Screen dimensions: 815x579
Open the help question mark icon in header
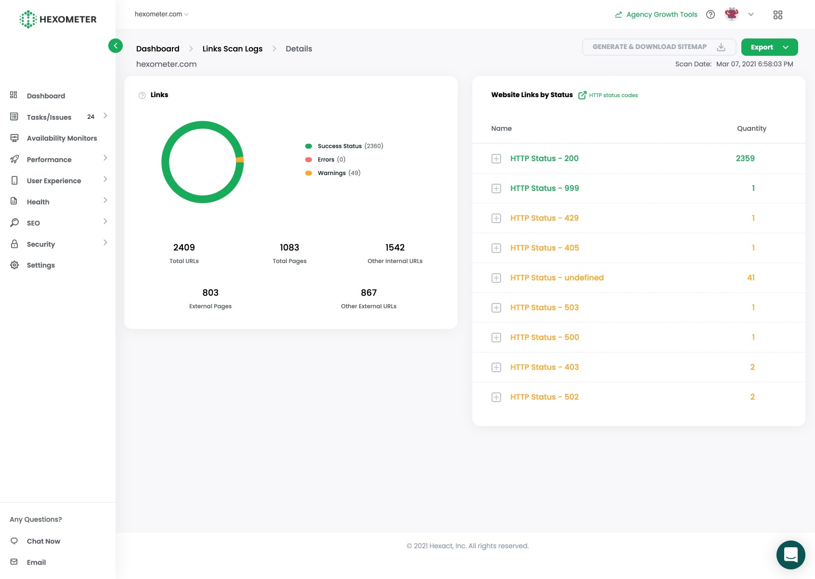pyautogui.click(x=711, y=14)
